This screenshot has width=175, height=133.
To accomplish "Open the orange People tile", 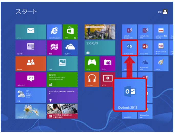I will click(x=31, y=64).
